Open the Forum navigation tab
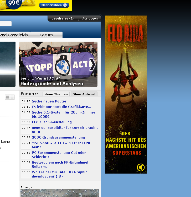This screenshot has height=197, width=191. 46,35
